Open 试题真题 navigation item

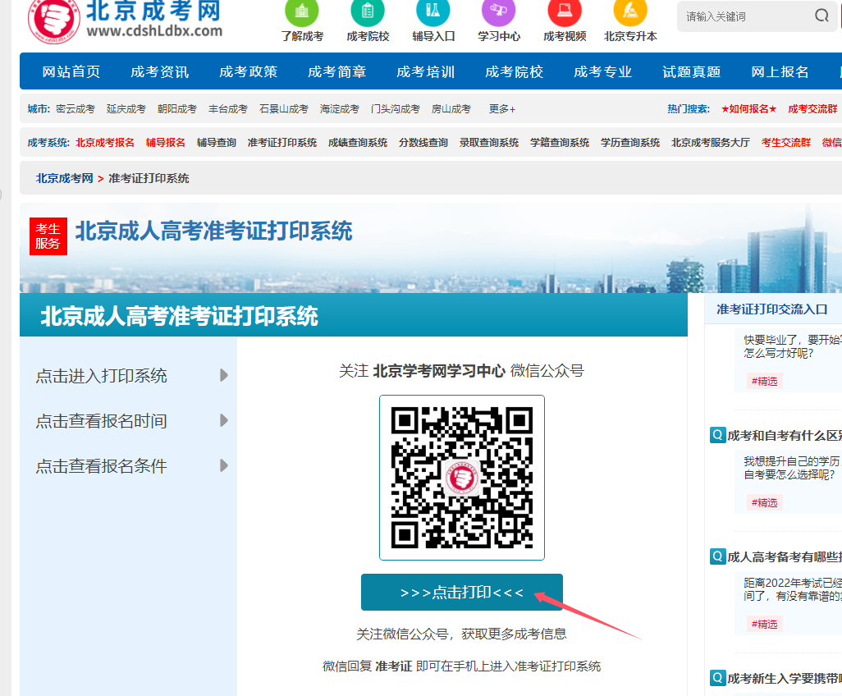point(692,71)
